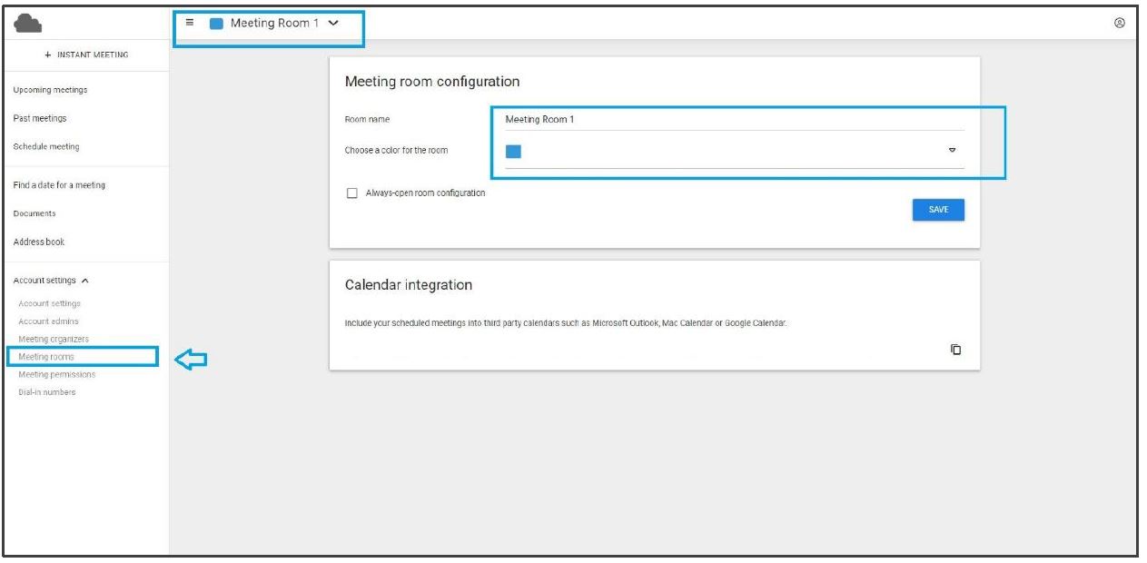Click the cloud logo icon
This screenshot has width=1147, height=563.
[29, 24]
